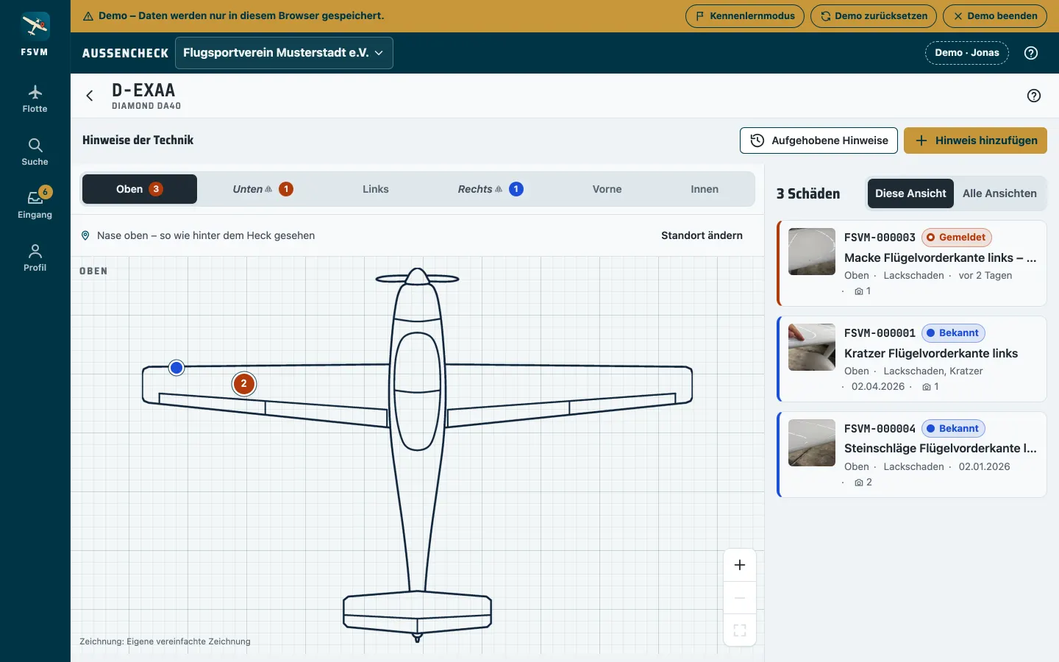
Task: Select the Diese Ansicht filter
Action: pyautogui.click(x=910, y=193)
